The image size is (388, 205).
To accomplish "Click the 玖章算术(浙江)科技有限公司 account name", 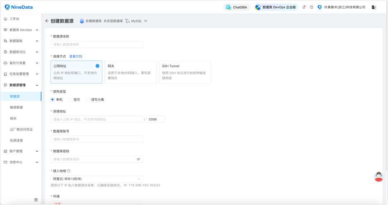I will click(x=345, y=7).
